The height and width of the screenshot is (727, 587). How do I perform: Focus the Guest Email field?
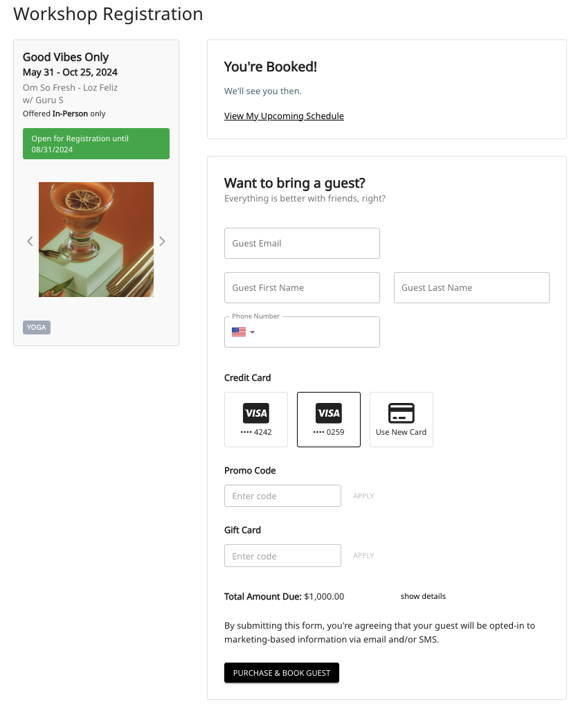302,244
